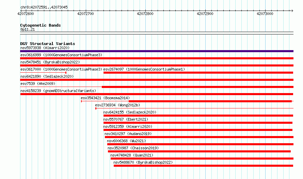Image resolution: width=303 pixels, height=179 pixels.
Task: Click the nsv5478451 (ByrskaBishop2022) label
Action: pos(50,62)
